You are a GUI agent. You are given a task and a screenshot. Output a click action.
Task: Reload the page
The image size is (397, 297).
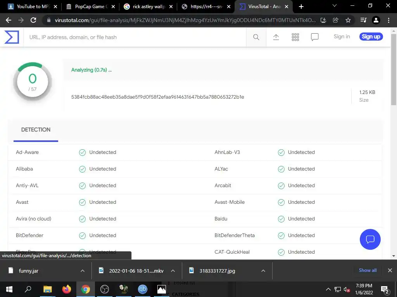[33, 20]
